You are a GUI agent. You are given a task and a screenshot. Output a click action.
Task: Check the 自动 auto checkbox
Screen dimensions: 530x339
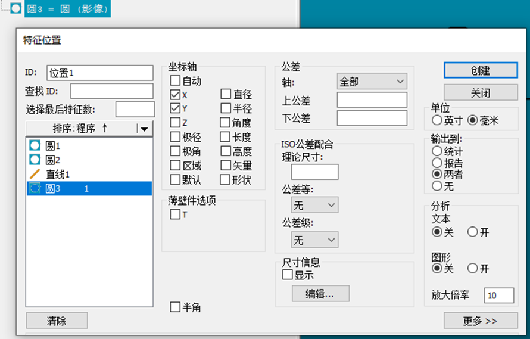[x=175, y=80]
